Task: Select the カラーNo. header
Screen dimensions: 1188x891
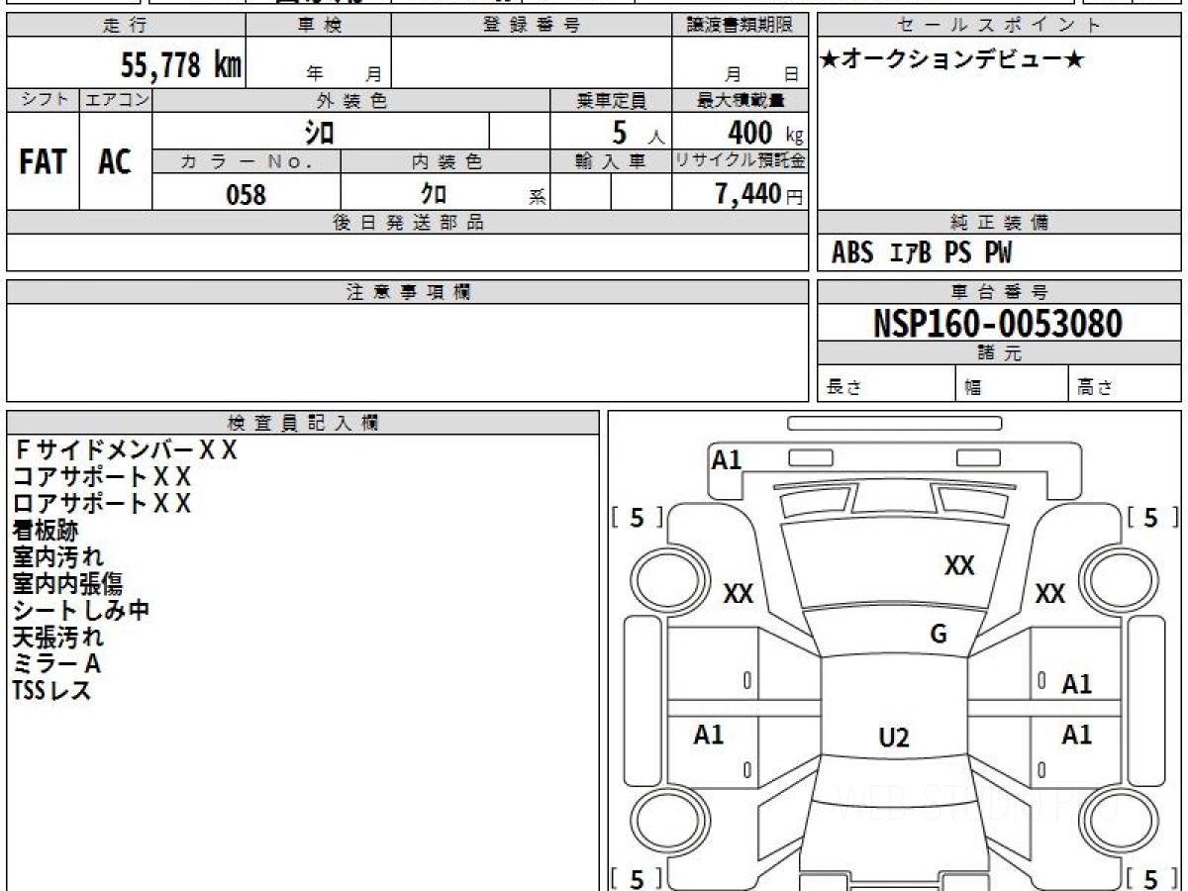Action: tap(247, 162)
